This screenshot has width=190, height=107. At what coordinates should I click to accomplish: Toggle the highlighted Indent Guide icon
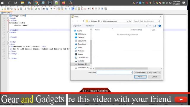[72, 9]
